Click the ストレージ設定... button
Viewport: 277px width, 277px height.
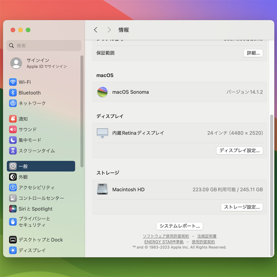click(242, 207)
